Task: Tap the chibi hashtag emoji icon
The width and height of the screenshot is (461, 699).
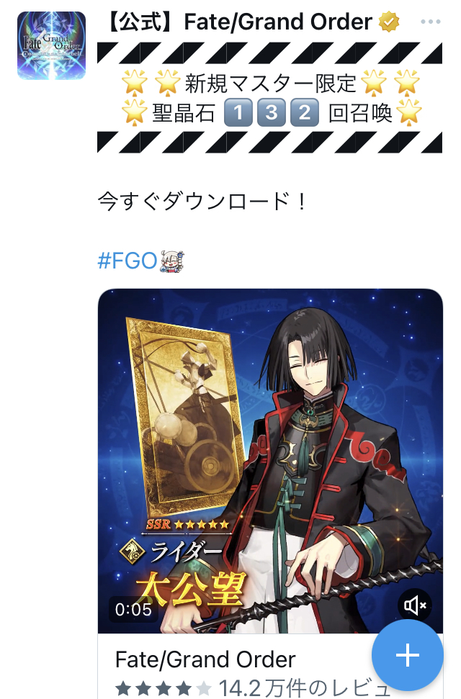Action: [172, 261]
